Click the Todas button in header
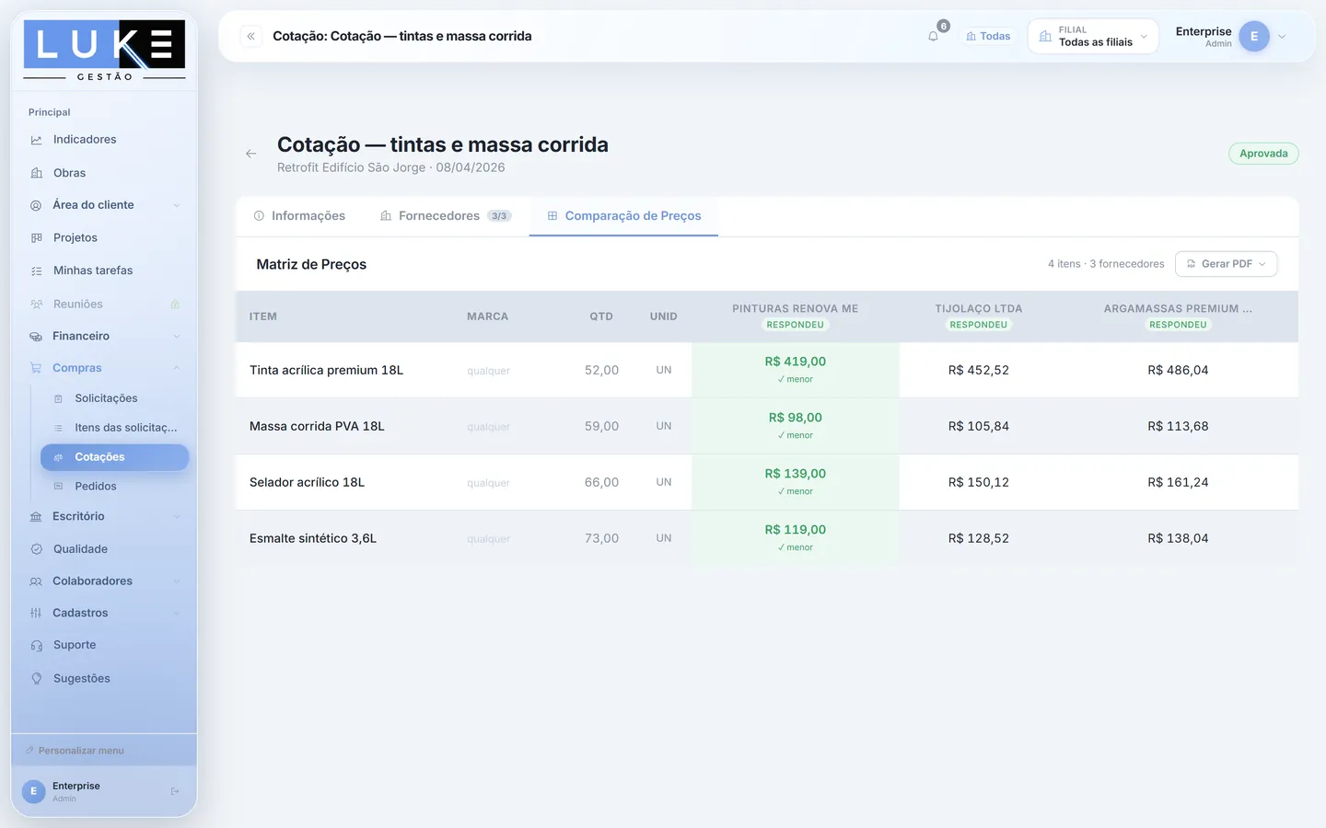Screen dimensions: 1326x828 [x=988, y=37]
